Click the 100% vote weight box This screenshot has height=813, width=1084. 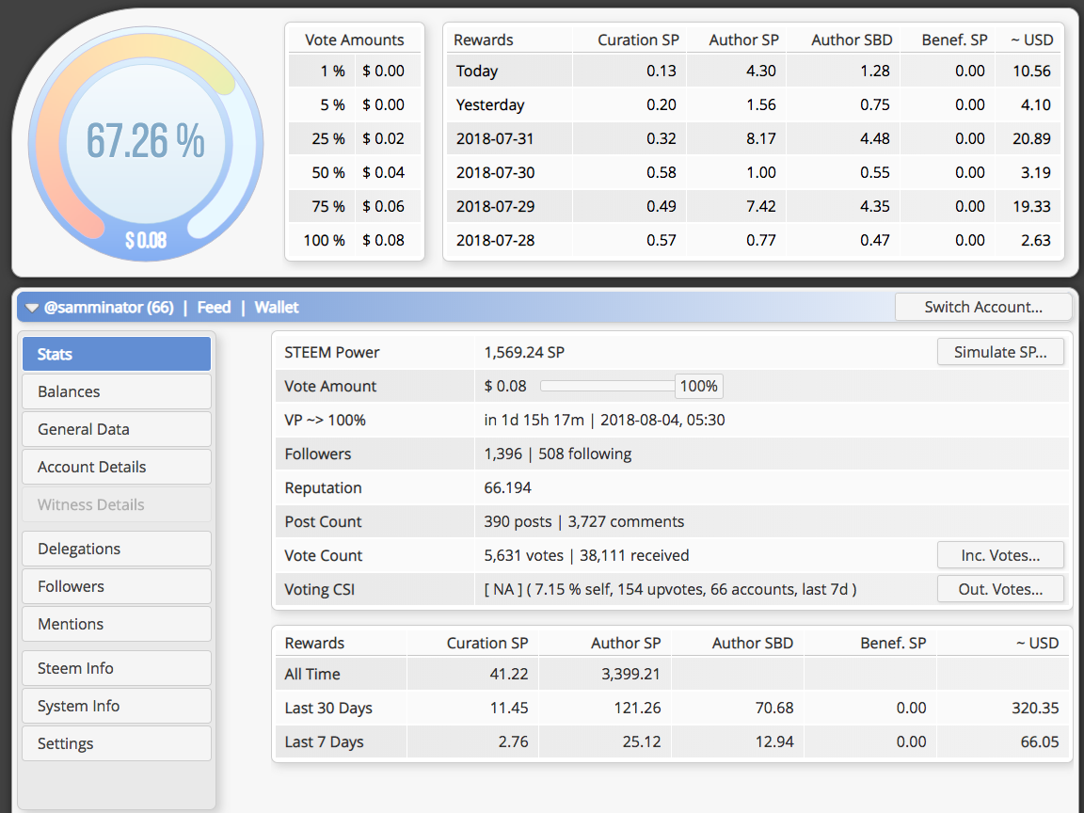(699, 386)
